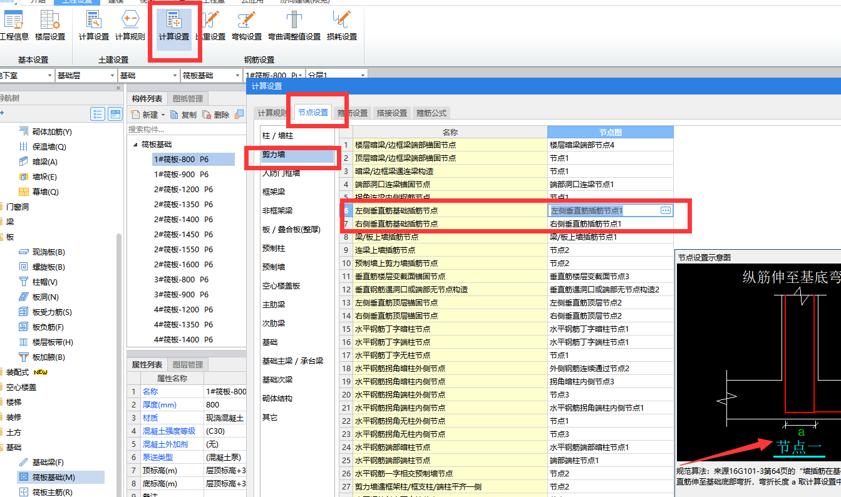Open 弯曲调整值设置 in the ribbon
This screenshot has height=497, width=841.
(294, 26)
